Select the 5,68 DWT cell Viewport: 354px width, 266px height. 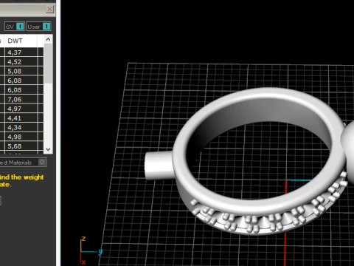tap(21, 146)
